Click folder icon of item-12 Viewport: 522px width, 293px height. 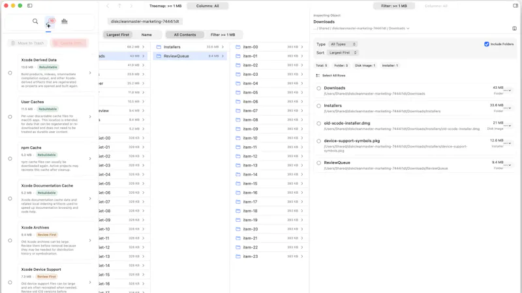(238, 156)
